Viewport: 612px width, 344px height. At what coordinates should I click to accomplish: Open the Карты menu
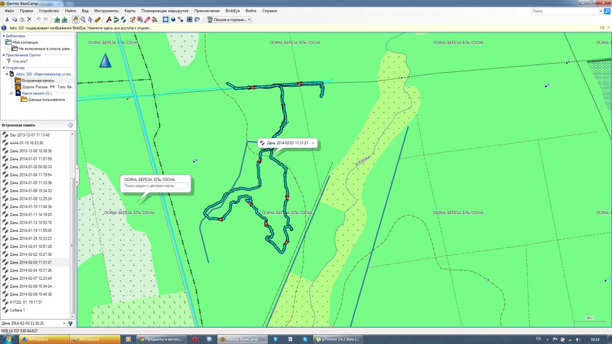130,11
